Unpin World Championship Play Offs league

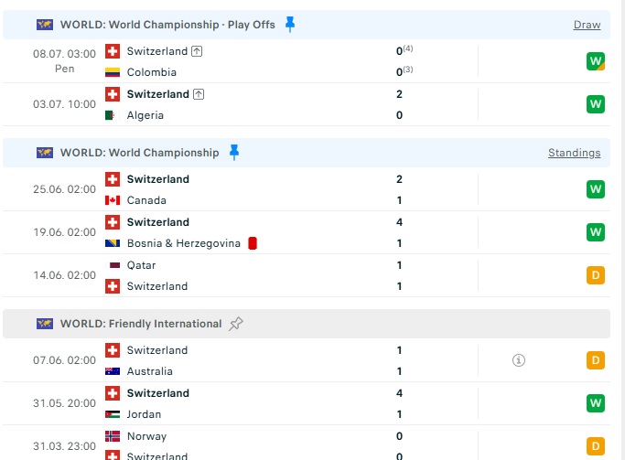click(x=290, y=25)
